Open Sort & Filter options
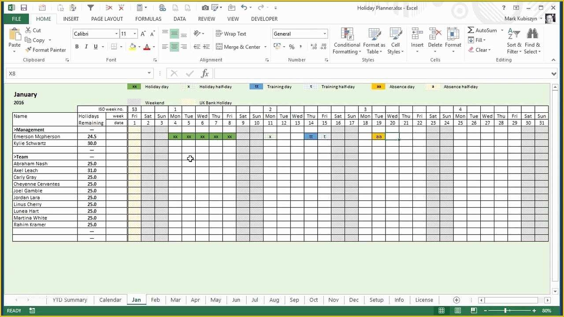The width and height of the screenshot is (564, 317). [x=514, y=42]
